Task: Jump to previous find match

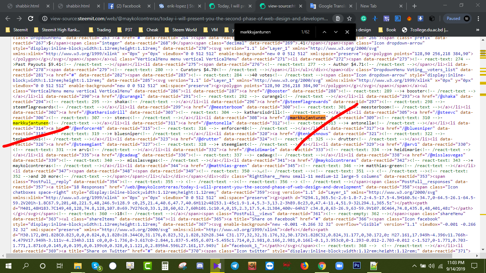Action: 324,32
